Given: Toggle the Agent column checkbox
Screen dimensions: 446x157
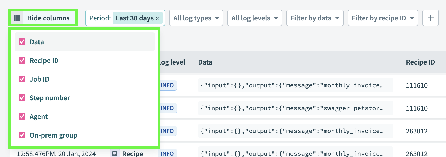Looking at the screenshot, I should 22,116.
